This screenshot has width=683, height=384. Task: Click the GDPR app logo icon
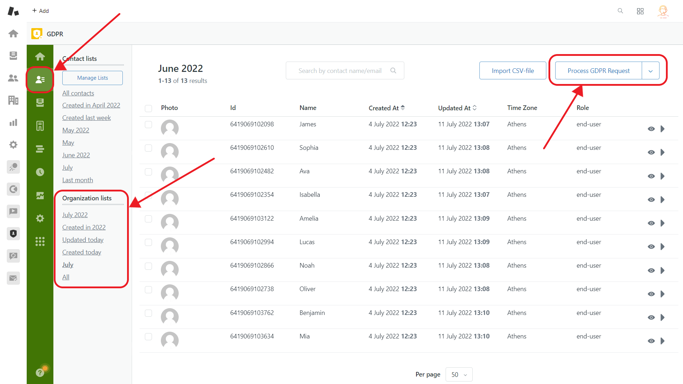[37, 34]
